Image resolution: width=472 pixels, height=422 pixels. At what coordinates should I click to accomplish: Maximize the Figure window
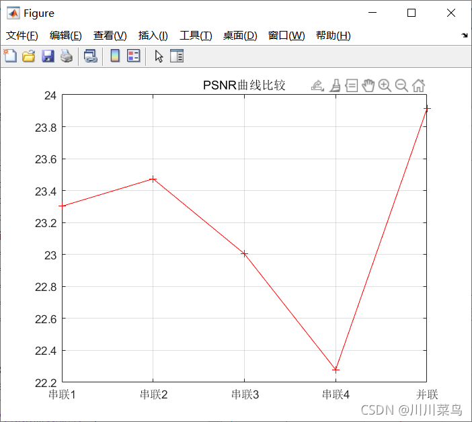pyautogui.click(x=411, y=13)
